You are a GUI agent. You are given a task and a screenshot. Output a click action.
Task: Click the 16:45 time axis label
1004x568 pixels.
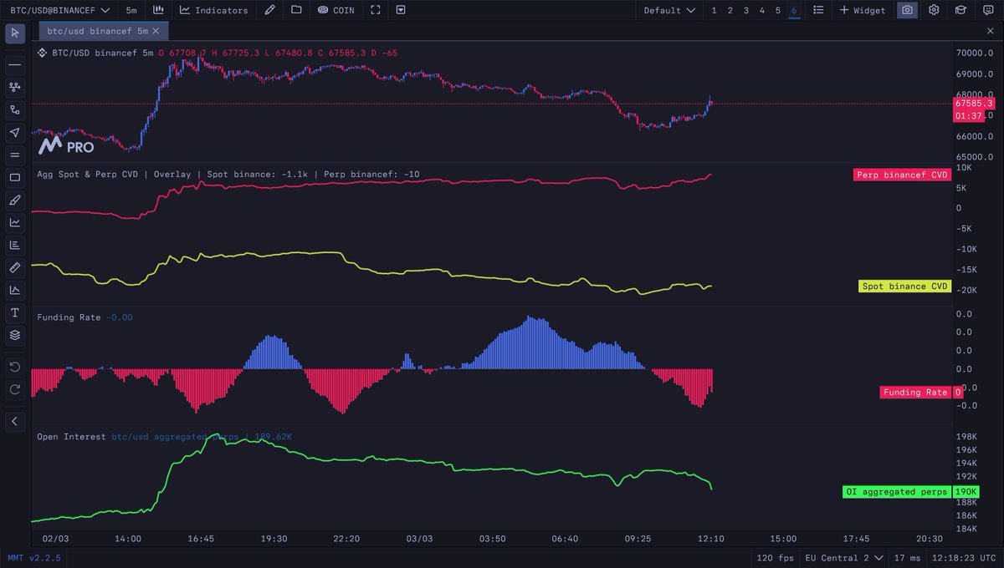(x=201, y=539)
